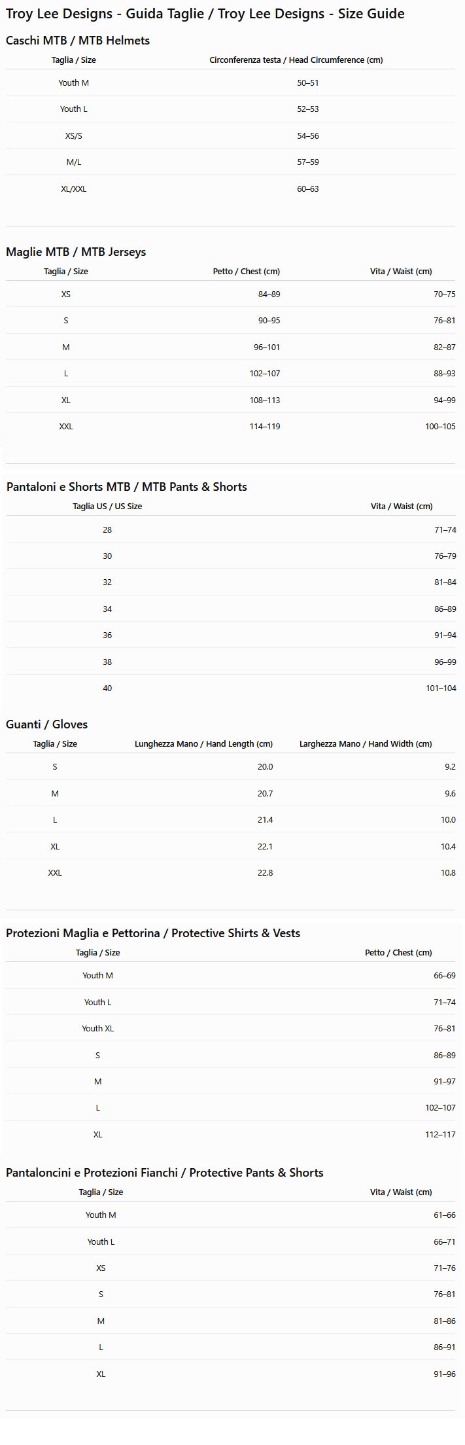Click the 60–63 head circumference value
Viewport: 465px width, 1445px height.
click(x=308, y=189)
